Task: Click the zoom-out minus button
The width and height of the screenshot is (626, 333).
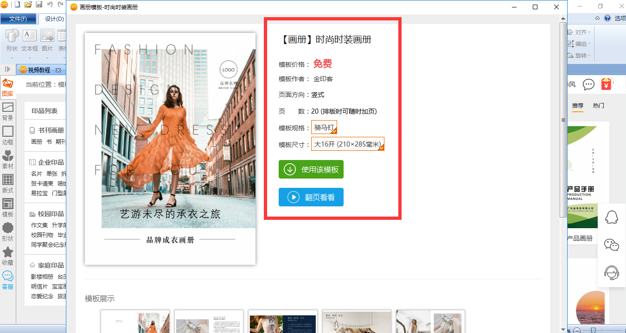Action: click(576, 330)
